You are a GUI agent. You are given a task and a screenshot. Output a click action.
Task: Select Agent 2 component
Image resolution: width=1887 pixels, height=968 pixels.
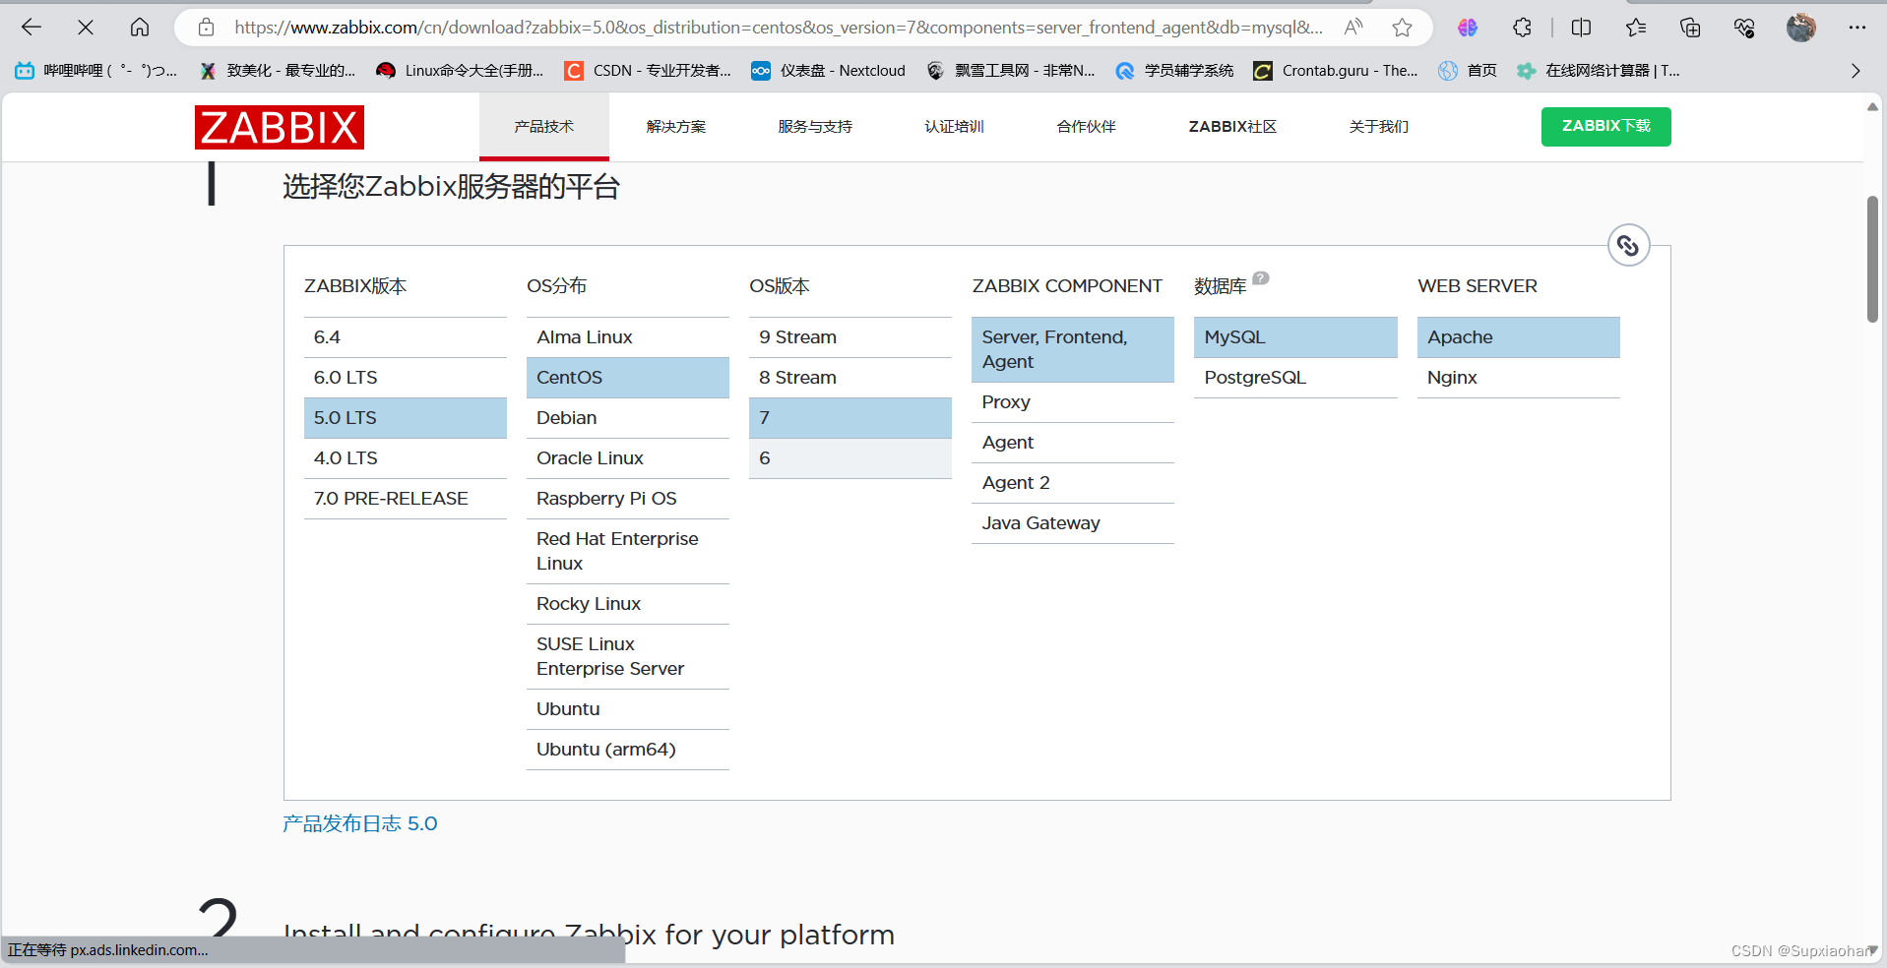pos(1072,483)
